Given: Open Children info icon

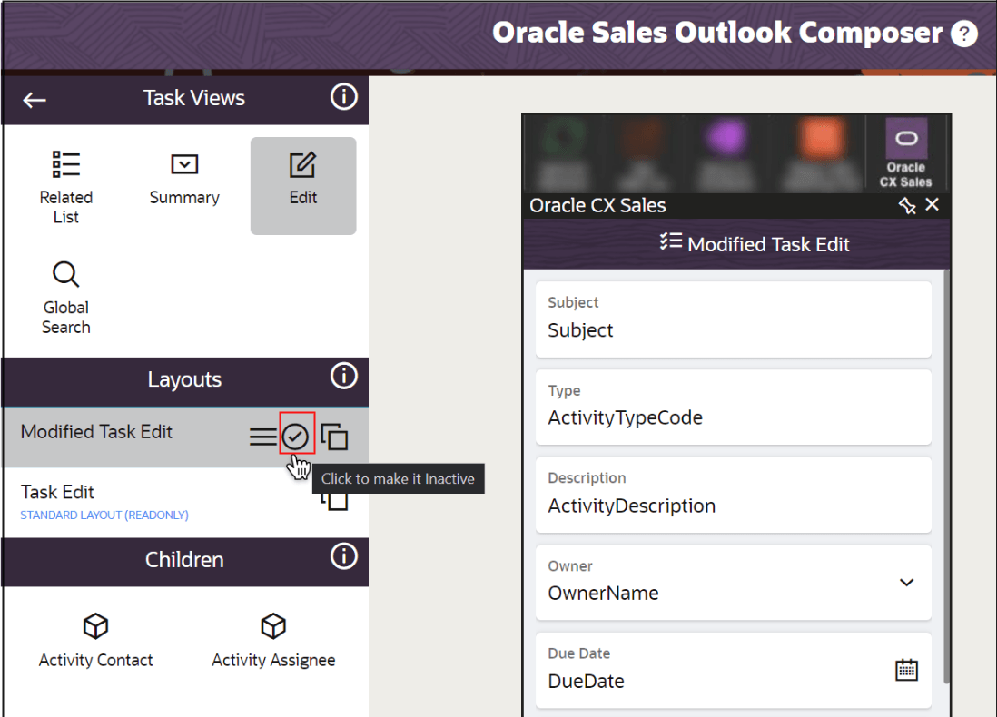Looking at the screenshot, I should (343, 557).
